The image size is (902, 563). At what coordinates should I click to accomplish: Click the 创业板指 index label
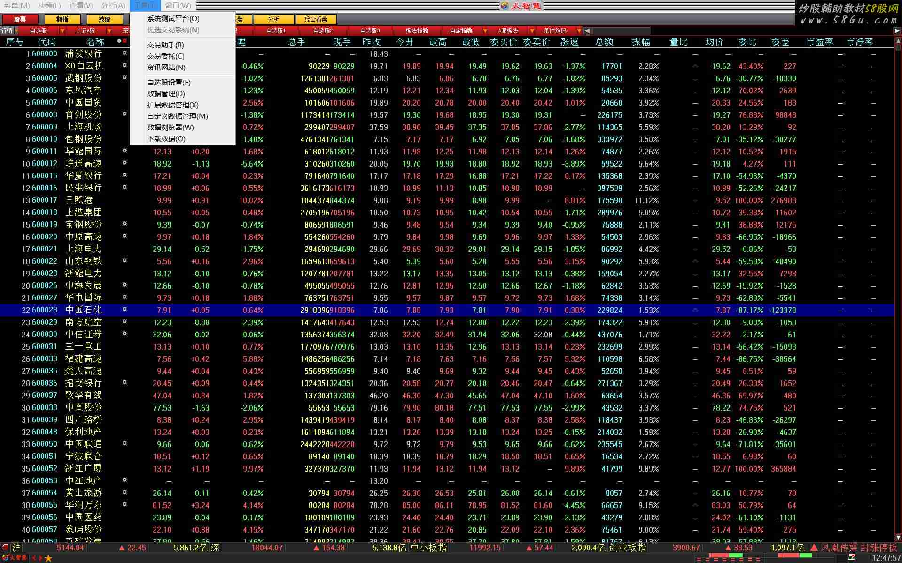[x=627, y=548]
